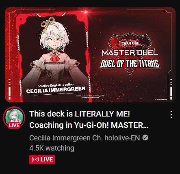Click the broadcast signal icon in LIVE badge
This screenshot has width=180, height=174.
pyautogui.click(x=35, y=159)
